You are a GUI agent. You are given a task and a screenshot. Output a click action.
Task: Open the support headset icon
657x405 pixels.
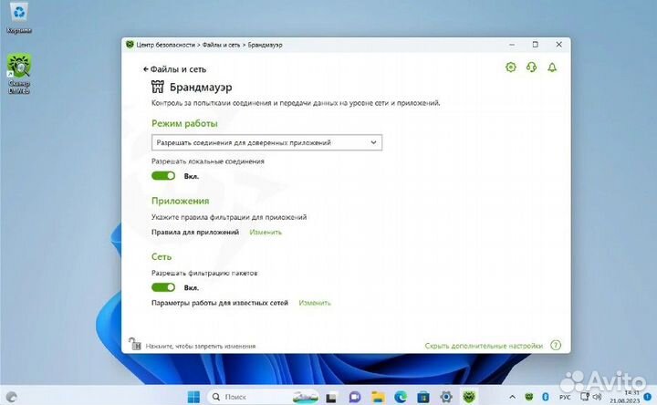pyautogui.click(x=531, y=67)
